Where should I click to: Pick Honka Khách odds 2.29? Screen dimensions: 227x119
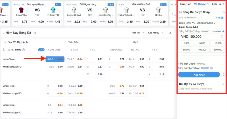159,22
